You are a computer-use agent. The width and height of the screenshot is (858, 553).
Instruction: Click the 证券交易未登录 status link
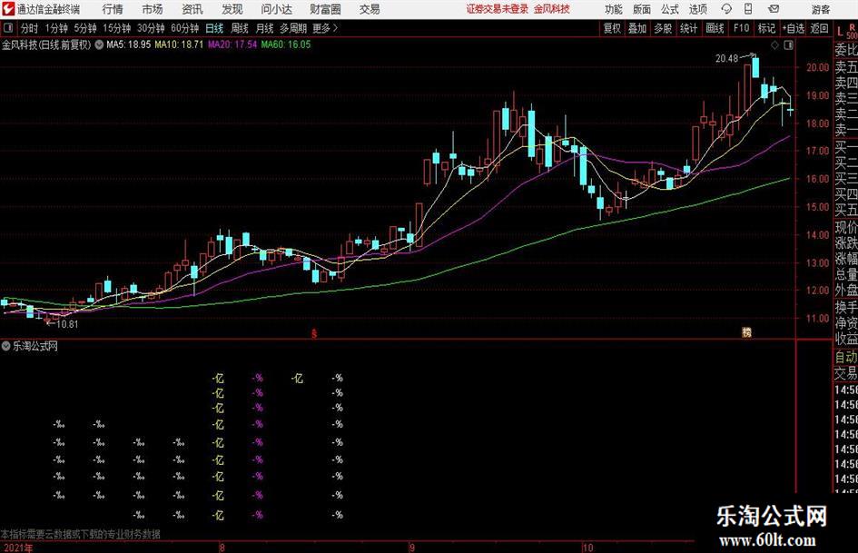tap(497, 9)
